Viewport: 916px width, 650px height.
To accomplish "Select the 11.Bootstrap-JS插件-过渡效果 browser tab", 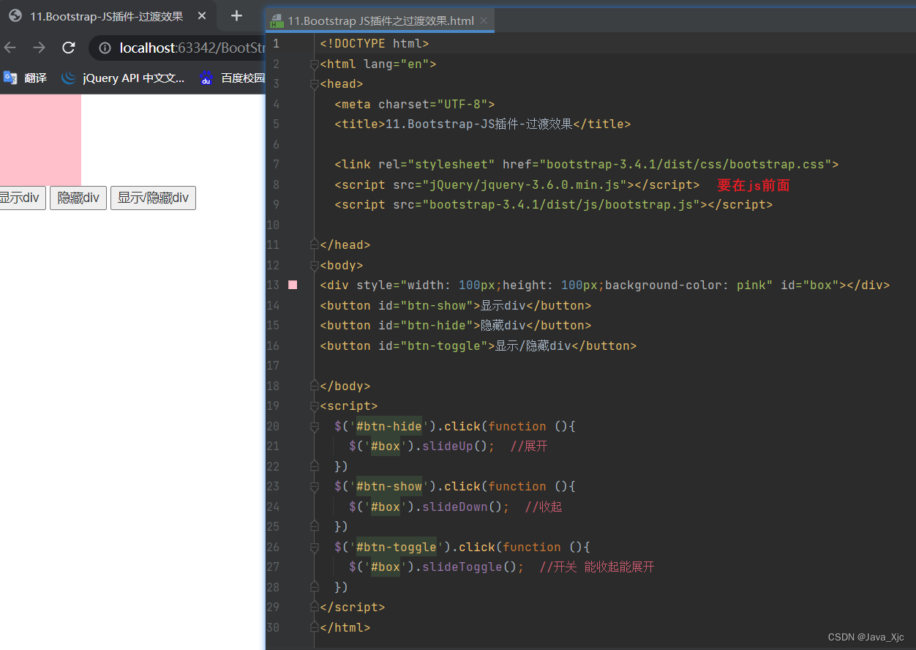I will 106,16.
